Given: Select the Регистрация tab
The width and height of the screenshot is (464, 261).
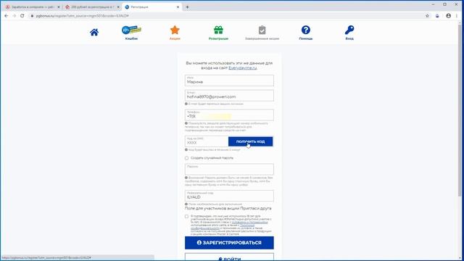Looking at the screenshot, I should [152, 7].
